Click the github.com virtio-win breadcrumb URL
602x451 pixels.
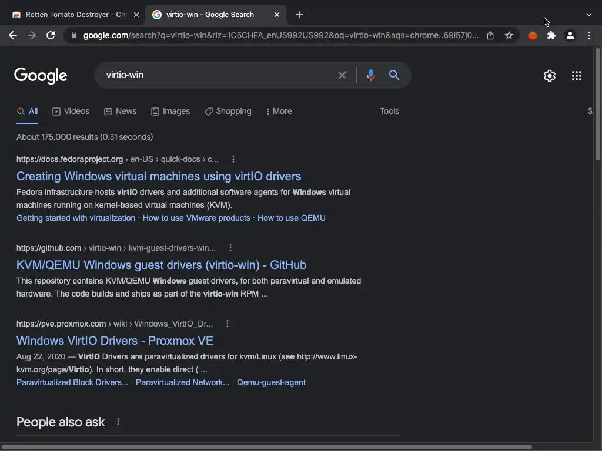(x=116, y=248)
